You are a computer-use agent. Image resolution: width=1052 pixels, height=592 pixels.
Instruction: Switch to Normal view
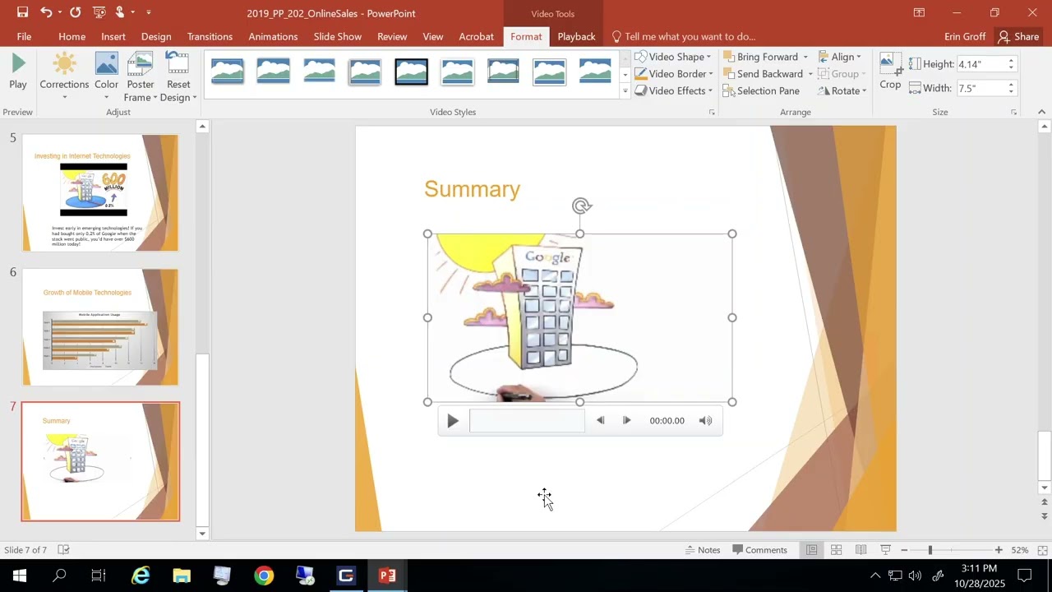811,550
